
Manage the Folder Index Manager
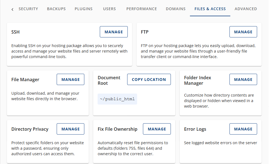point(243,79)
